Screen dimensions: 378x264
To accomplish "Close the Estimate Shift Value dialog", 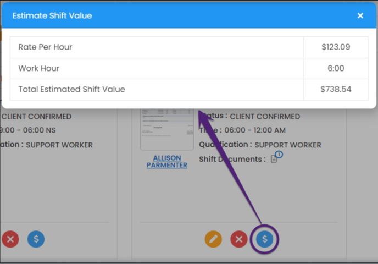I will point(360,15).
